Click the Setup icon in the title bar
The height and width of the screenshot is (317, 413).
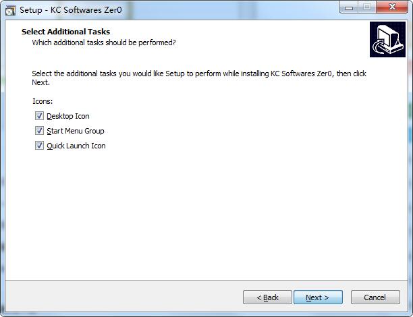click(x=10, y=10)
